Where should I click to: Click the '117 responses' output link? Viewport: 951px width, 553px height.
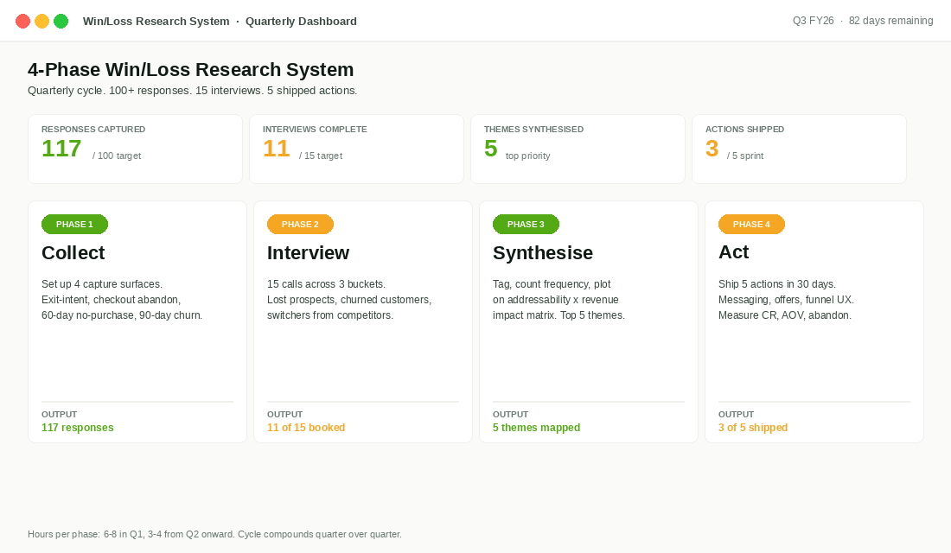(x=77, y=428)
